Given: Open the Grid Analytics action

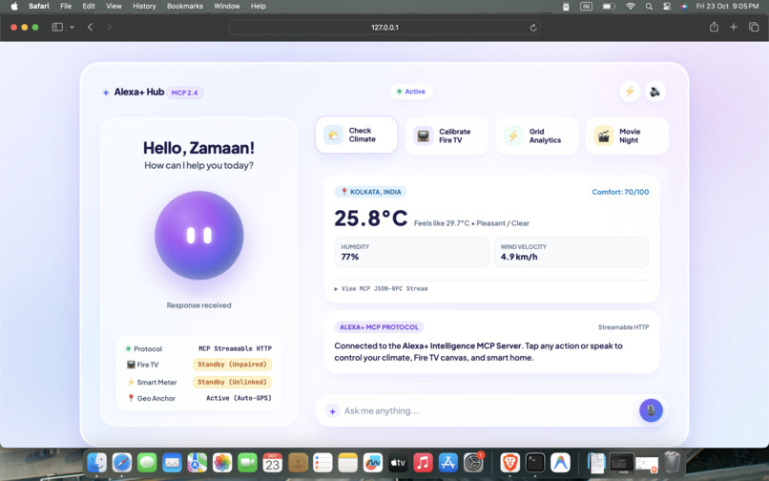Looking at the screenshot, I should 536,136.
